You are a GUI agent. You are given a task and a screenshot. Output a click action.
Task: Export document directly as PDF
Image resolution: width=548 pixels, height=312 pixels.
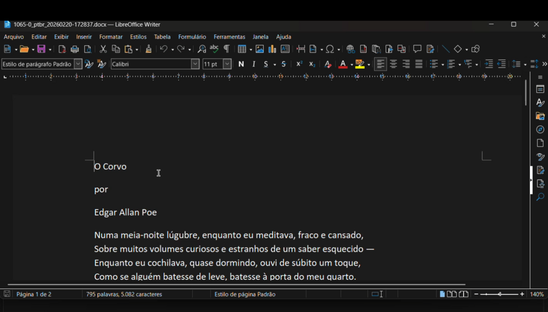point(62,49)
